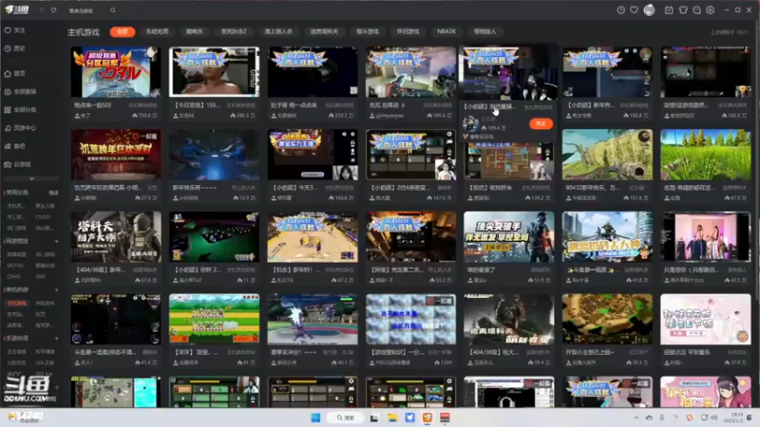Select the 逃离塔科夫 filter tab
760x427 pixels.
click(324, 31)
